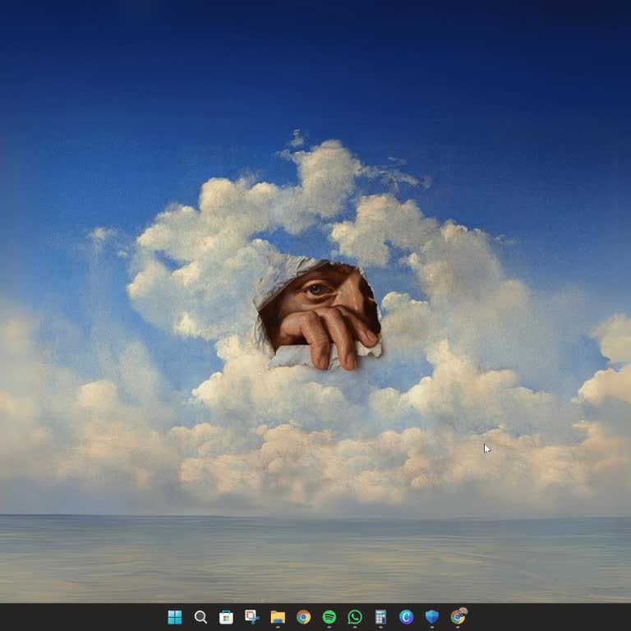Open the Windows Start menu
The height and width of the screenshot is (631, 631).
coord(175,617)
